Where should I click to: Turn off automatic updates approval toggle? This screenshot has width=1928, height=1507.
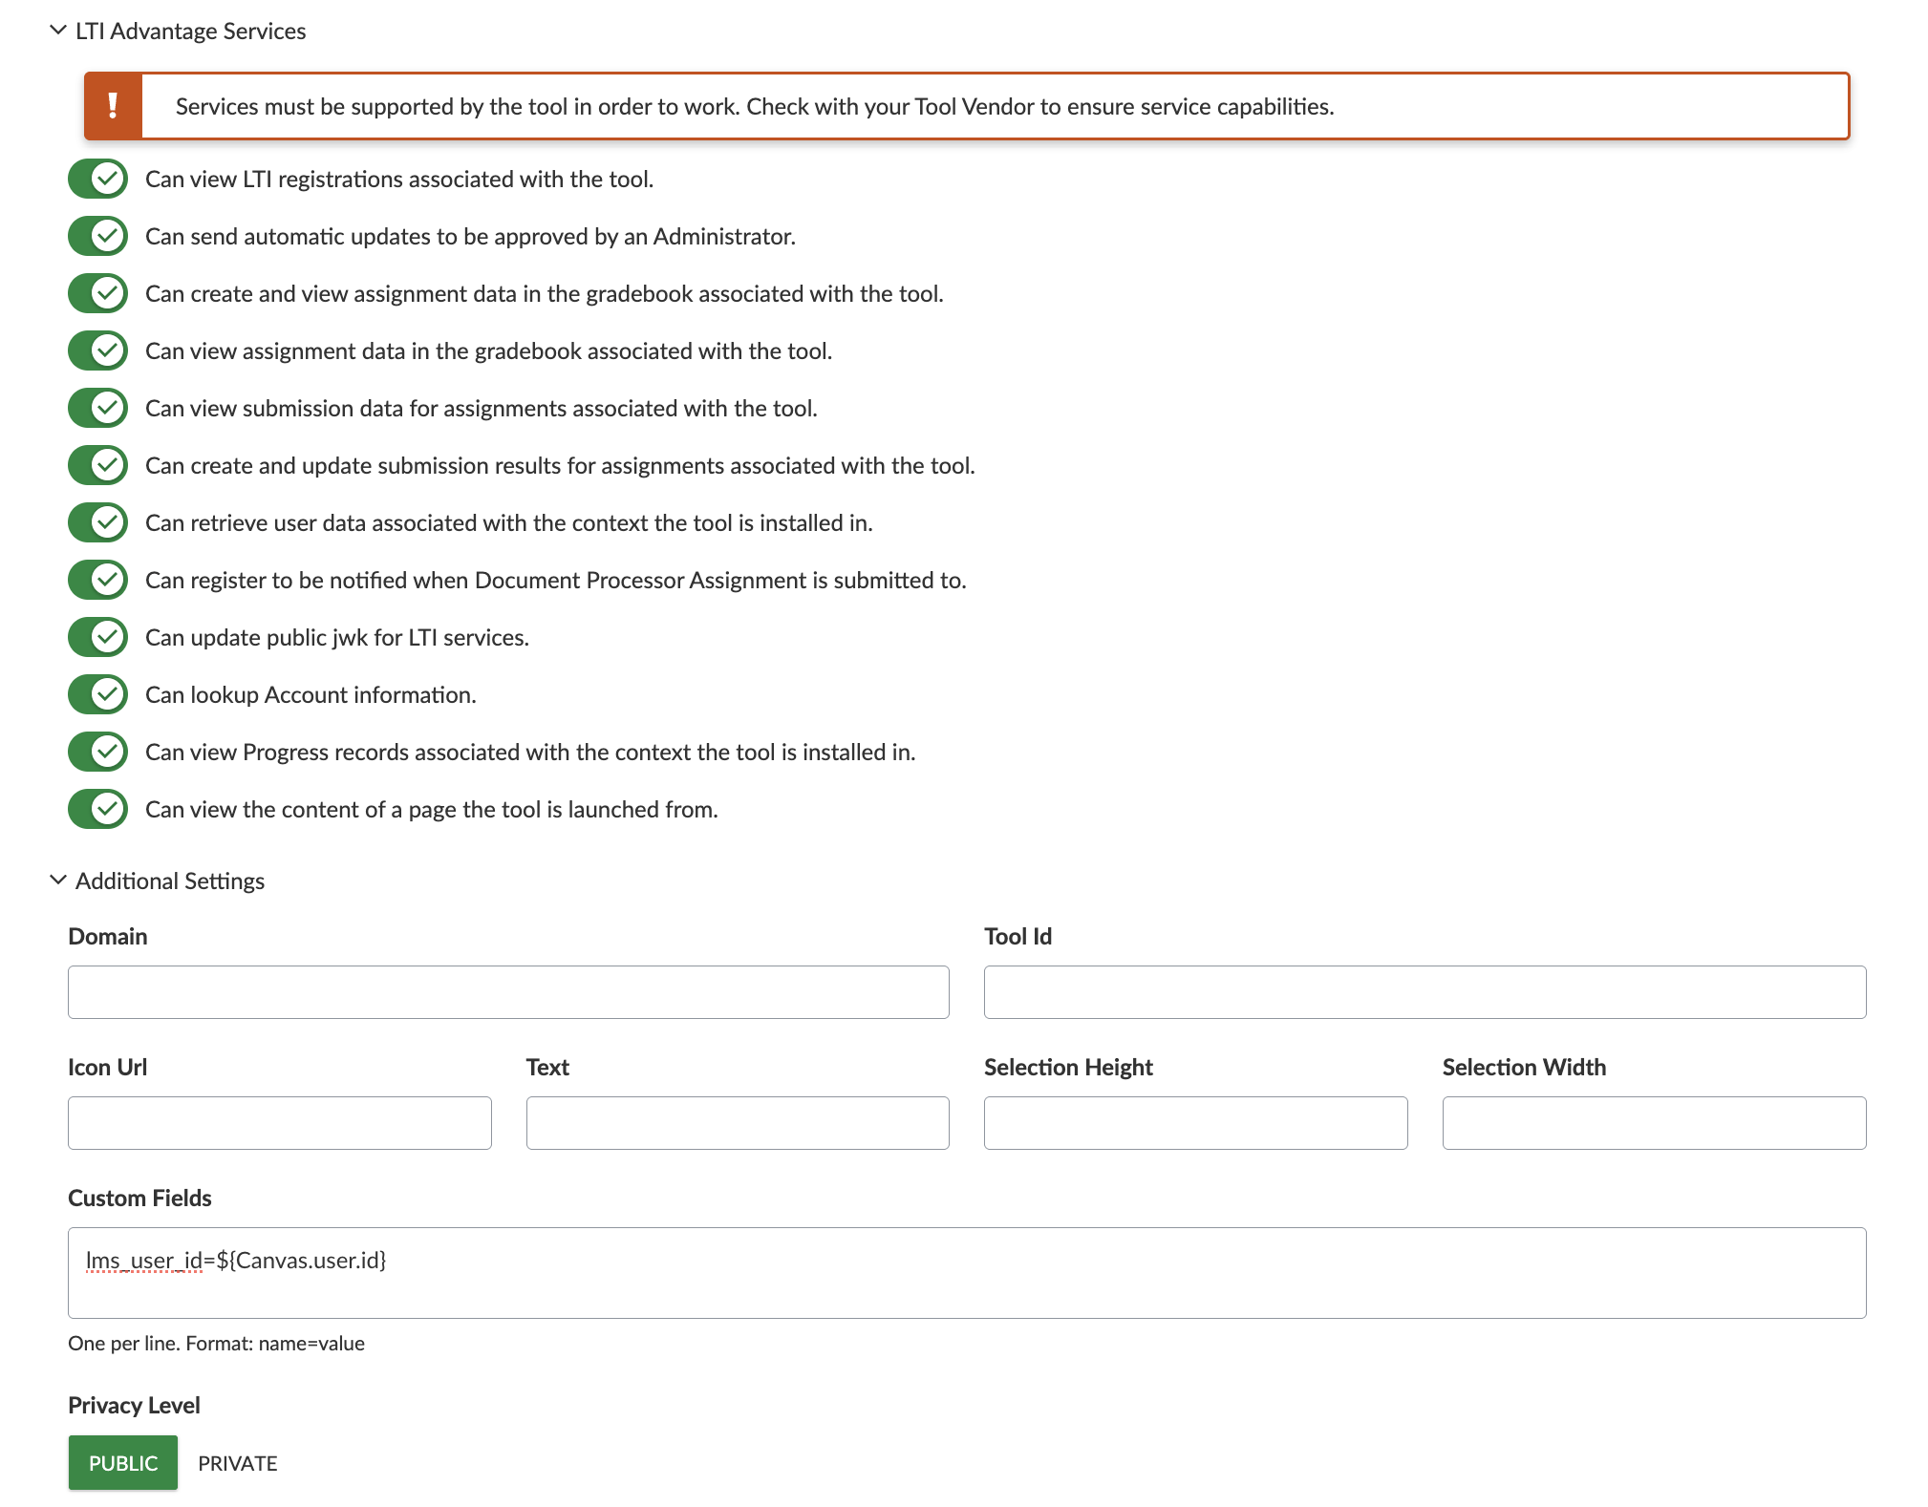tap(98, 236)
